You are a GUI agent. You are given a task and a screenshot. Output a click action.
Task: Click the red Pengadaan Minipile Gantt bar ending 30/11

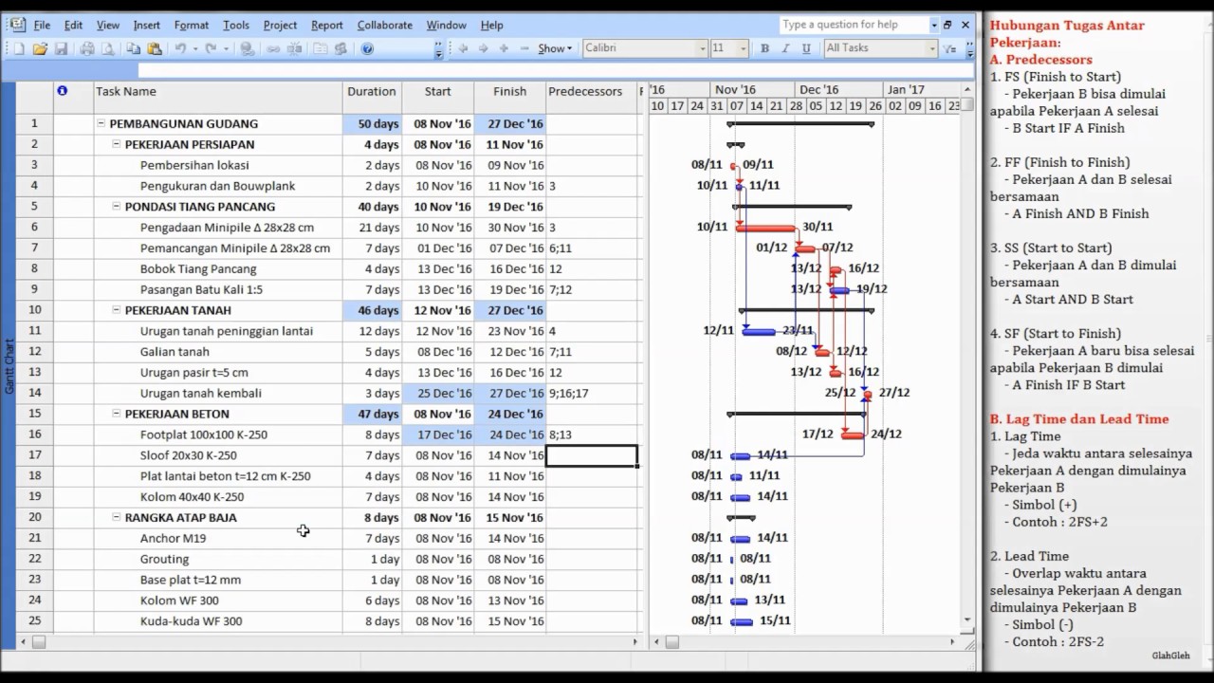point(765,228)
